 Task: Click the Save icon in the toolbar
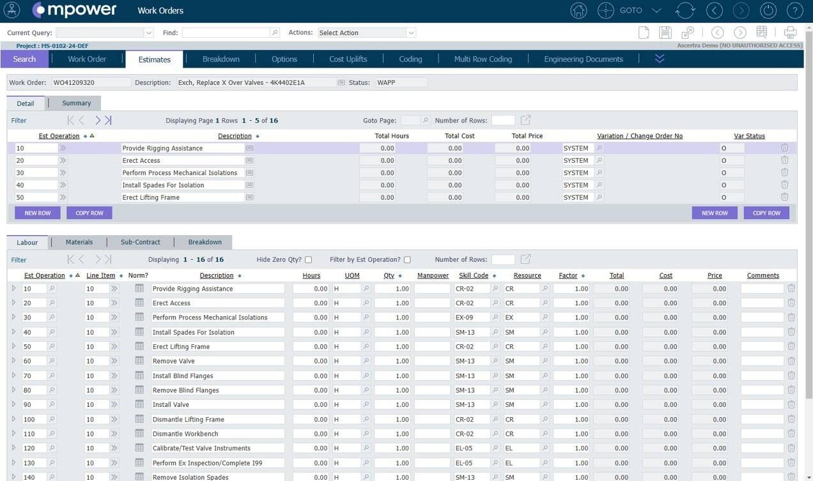pyautogui.click(x=665, y=33)
